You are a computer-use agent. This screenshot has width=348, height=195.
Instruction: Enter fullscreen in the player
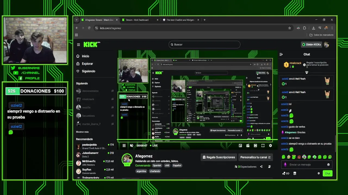[263, 146]
